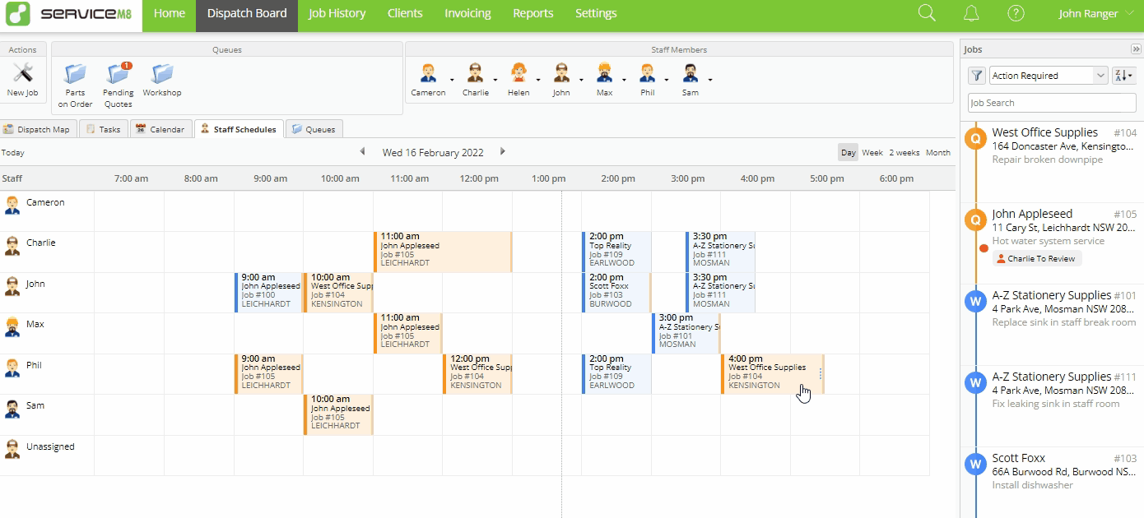
Task: Open John's 2:00 pm Scott Foxx booking
Action: (616, 292)
